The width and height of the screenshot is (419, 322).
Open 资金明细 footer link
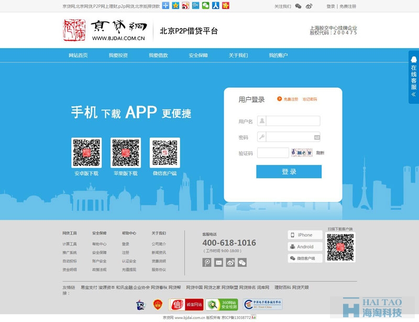tap(70, 270)
